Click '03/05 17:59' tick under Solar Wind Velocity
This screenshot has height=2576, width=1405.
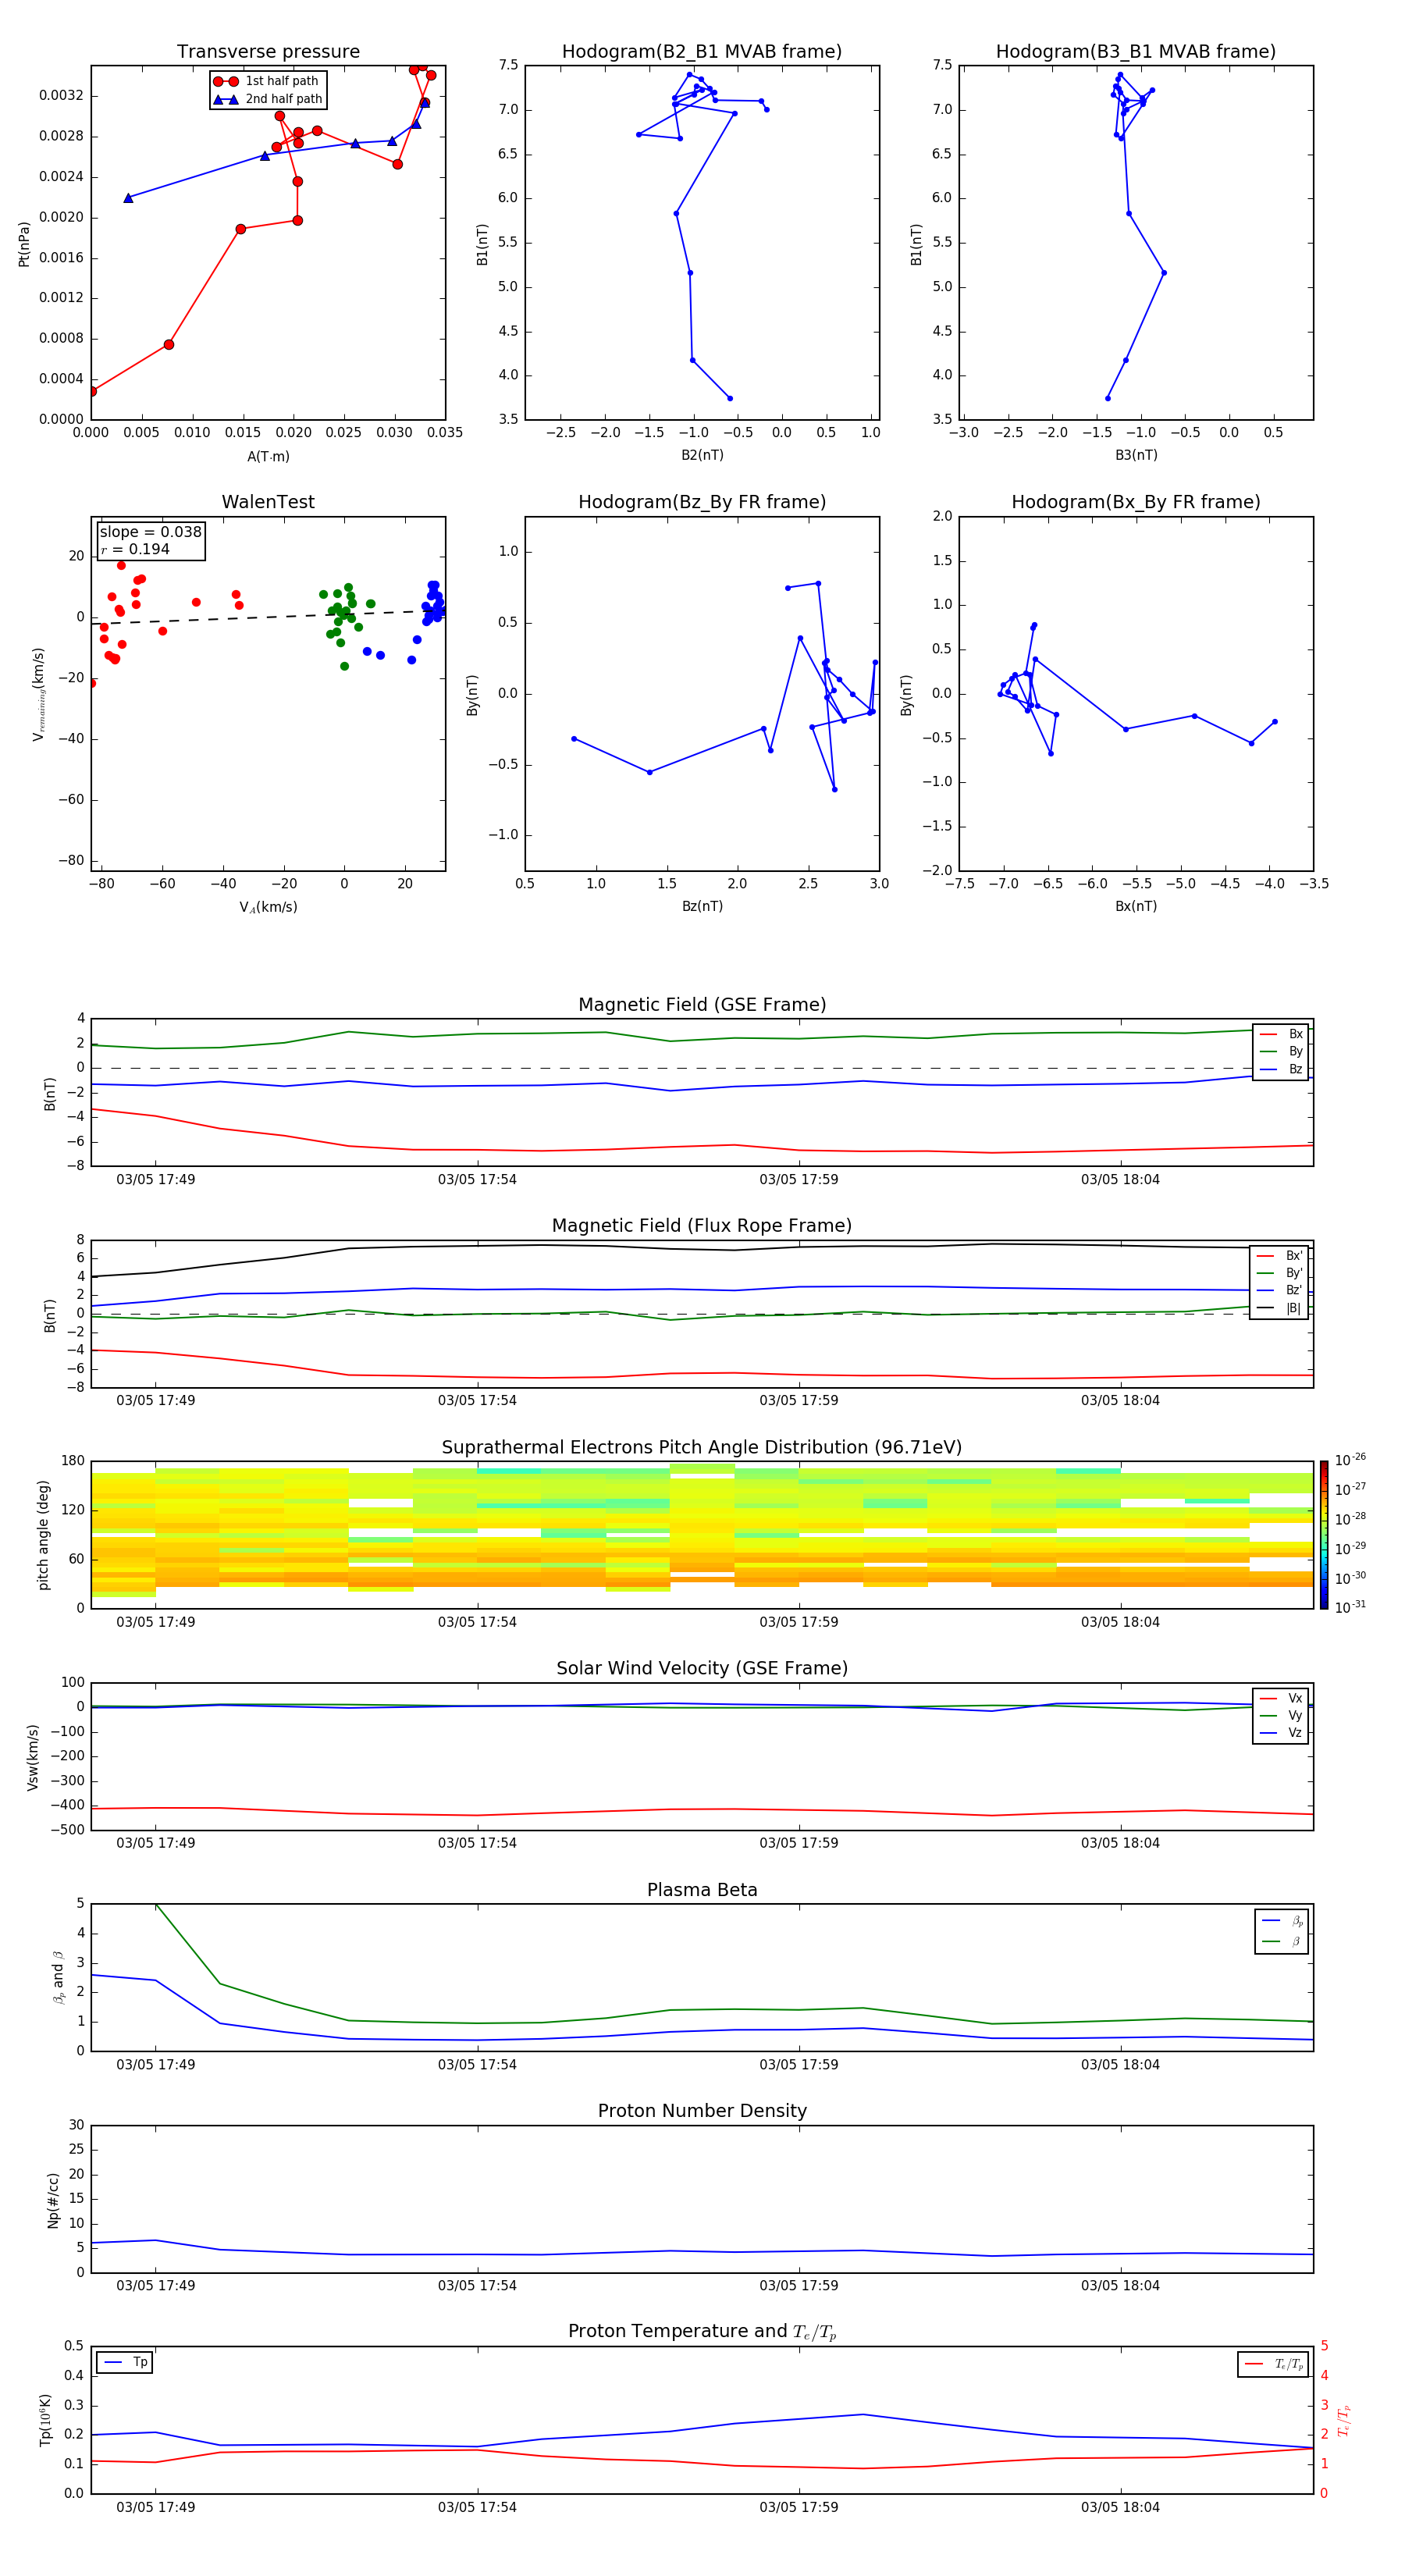pos(799,1842)
